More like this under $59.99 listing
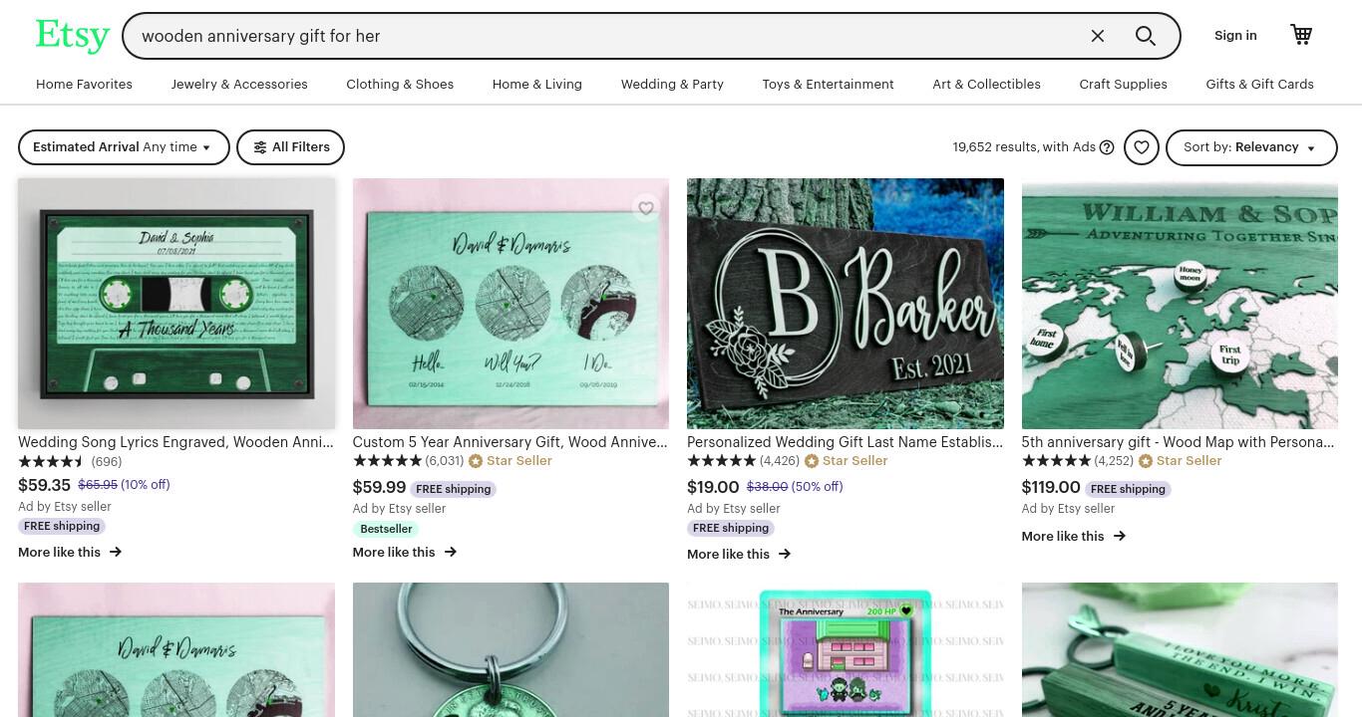This screenshot has height=717, width=1362. (x=405, y=552)
